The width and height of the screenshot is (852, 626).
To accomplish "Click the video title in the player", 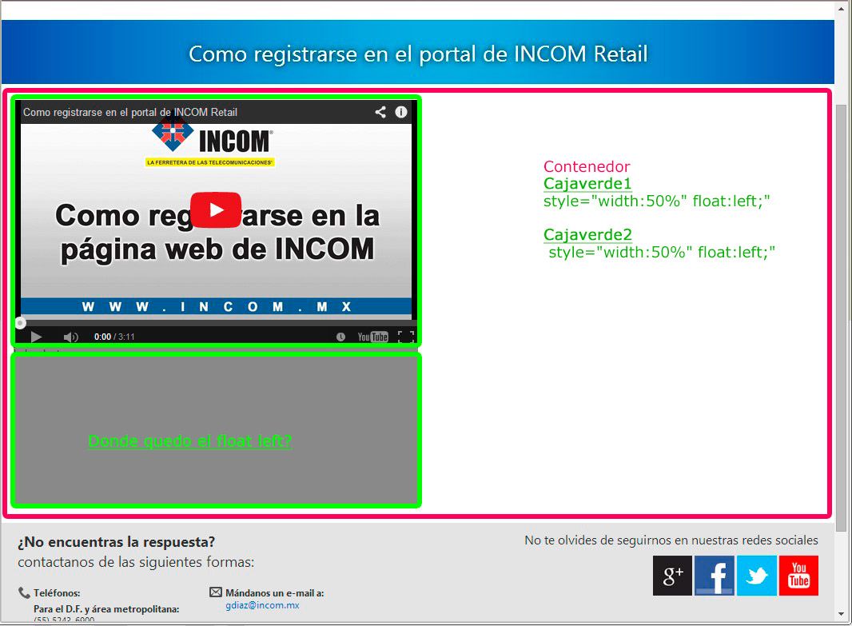I will [x=130, y=112].
